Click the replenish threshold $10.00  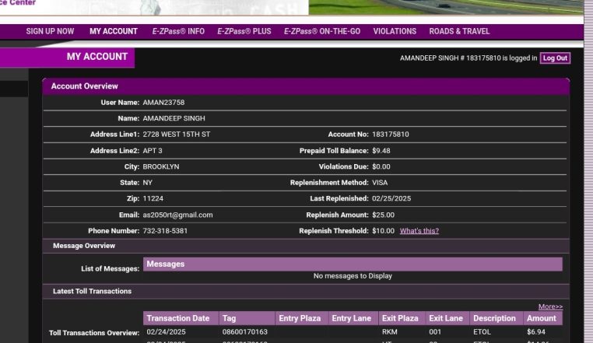point(383,231)
